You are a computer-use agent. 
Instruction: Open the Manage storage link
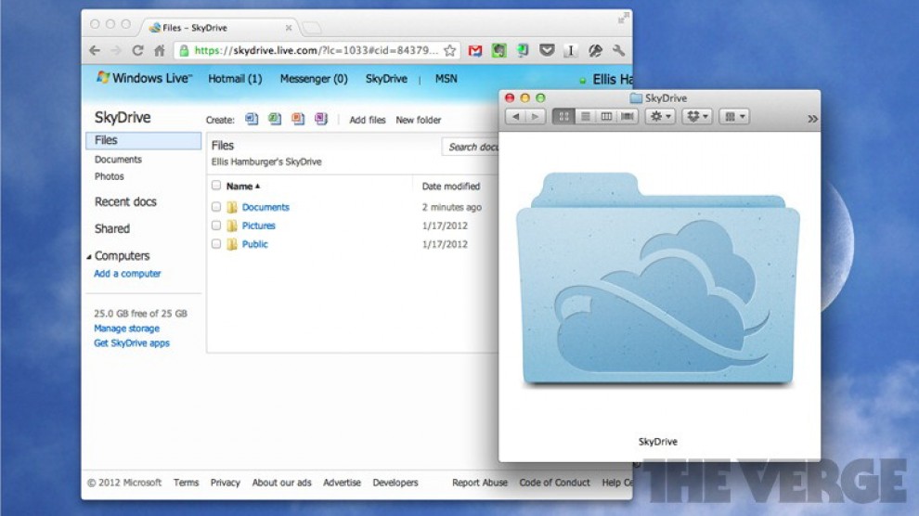[x=126, y=329]
